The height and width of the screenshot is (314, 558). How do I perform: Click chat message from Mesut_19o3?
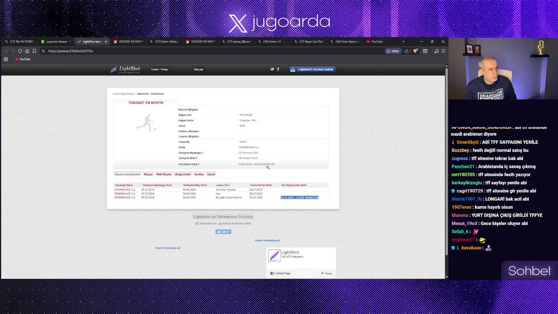490,223
